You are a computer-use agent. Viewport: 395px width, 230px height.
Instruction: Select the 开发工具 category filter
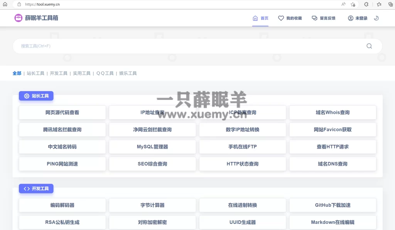point(59,73)
